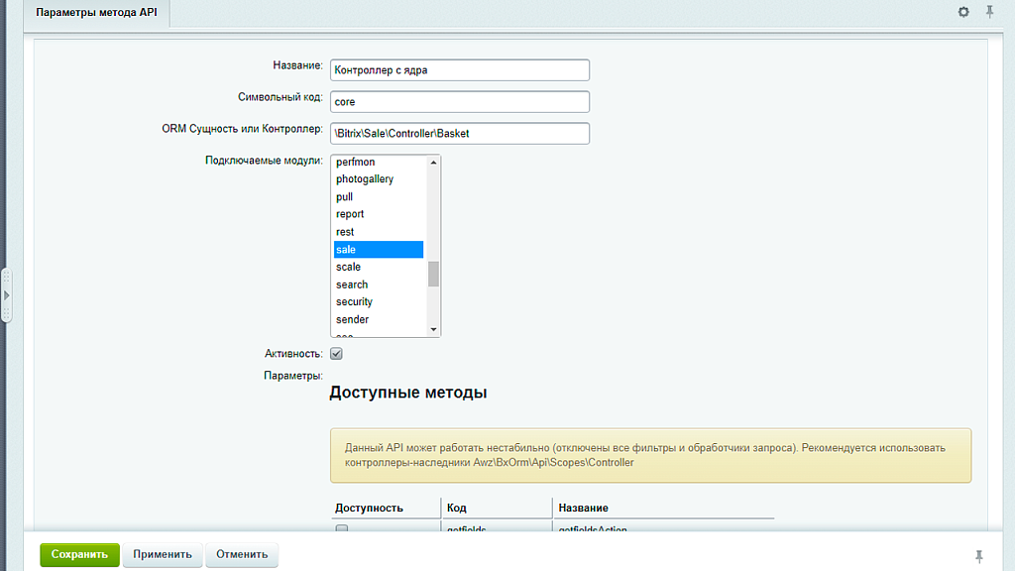This screenshot has height=571, width=1015.
Task: Toggle the "Активность" checkbox
Action: [x=337, y=352]
